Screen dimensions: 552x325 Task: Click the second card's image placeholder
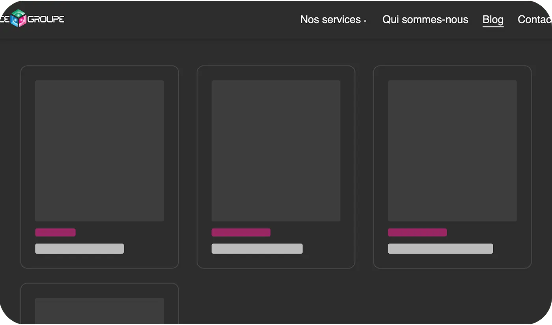276,150
